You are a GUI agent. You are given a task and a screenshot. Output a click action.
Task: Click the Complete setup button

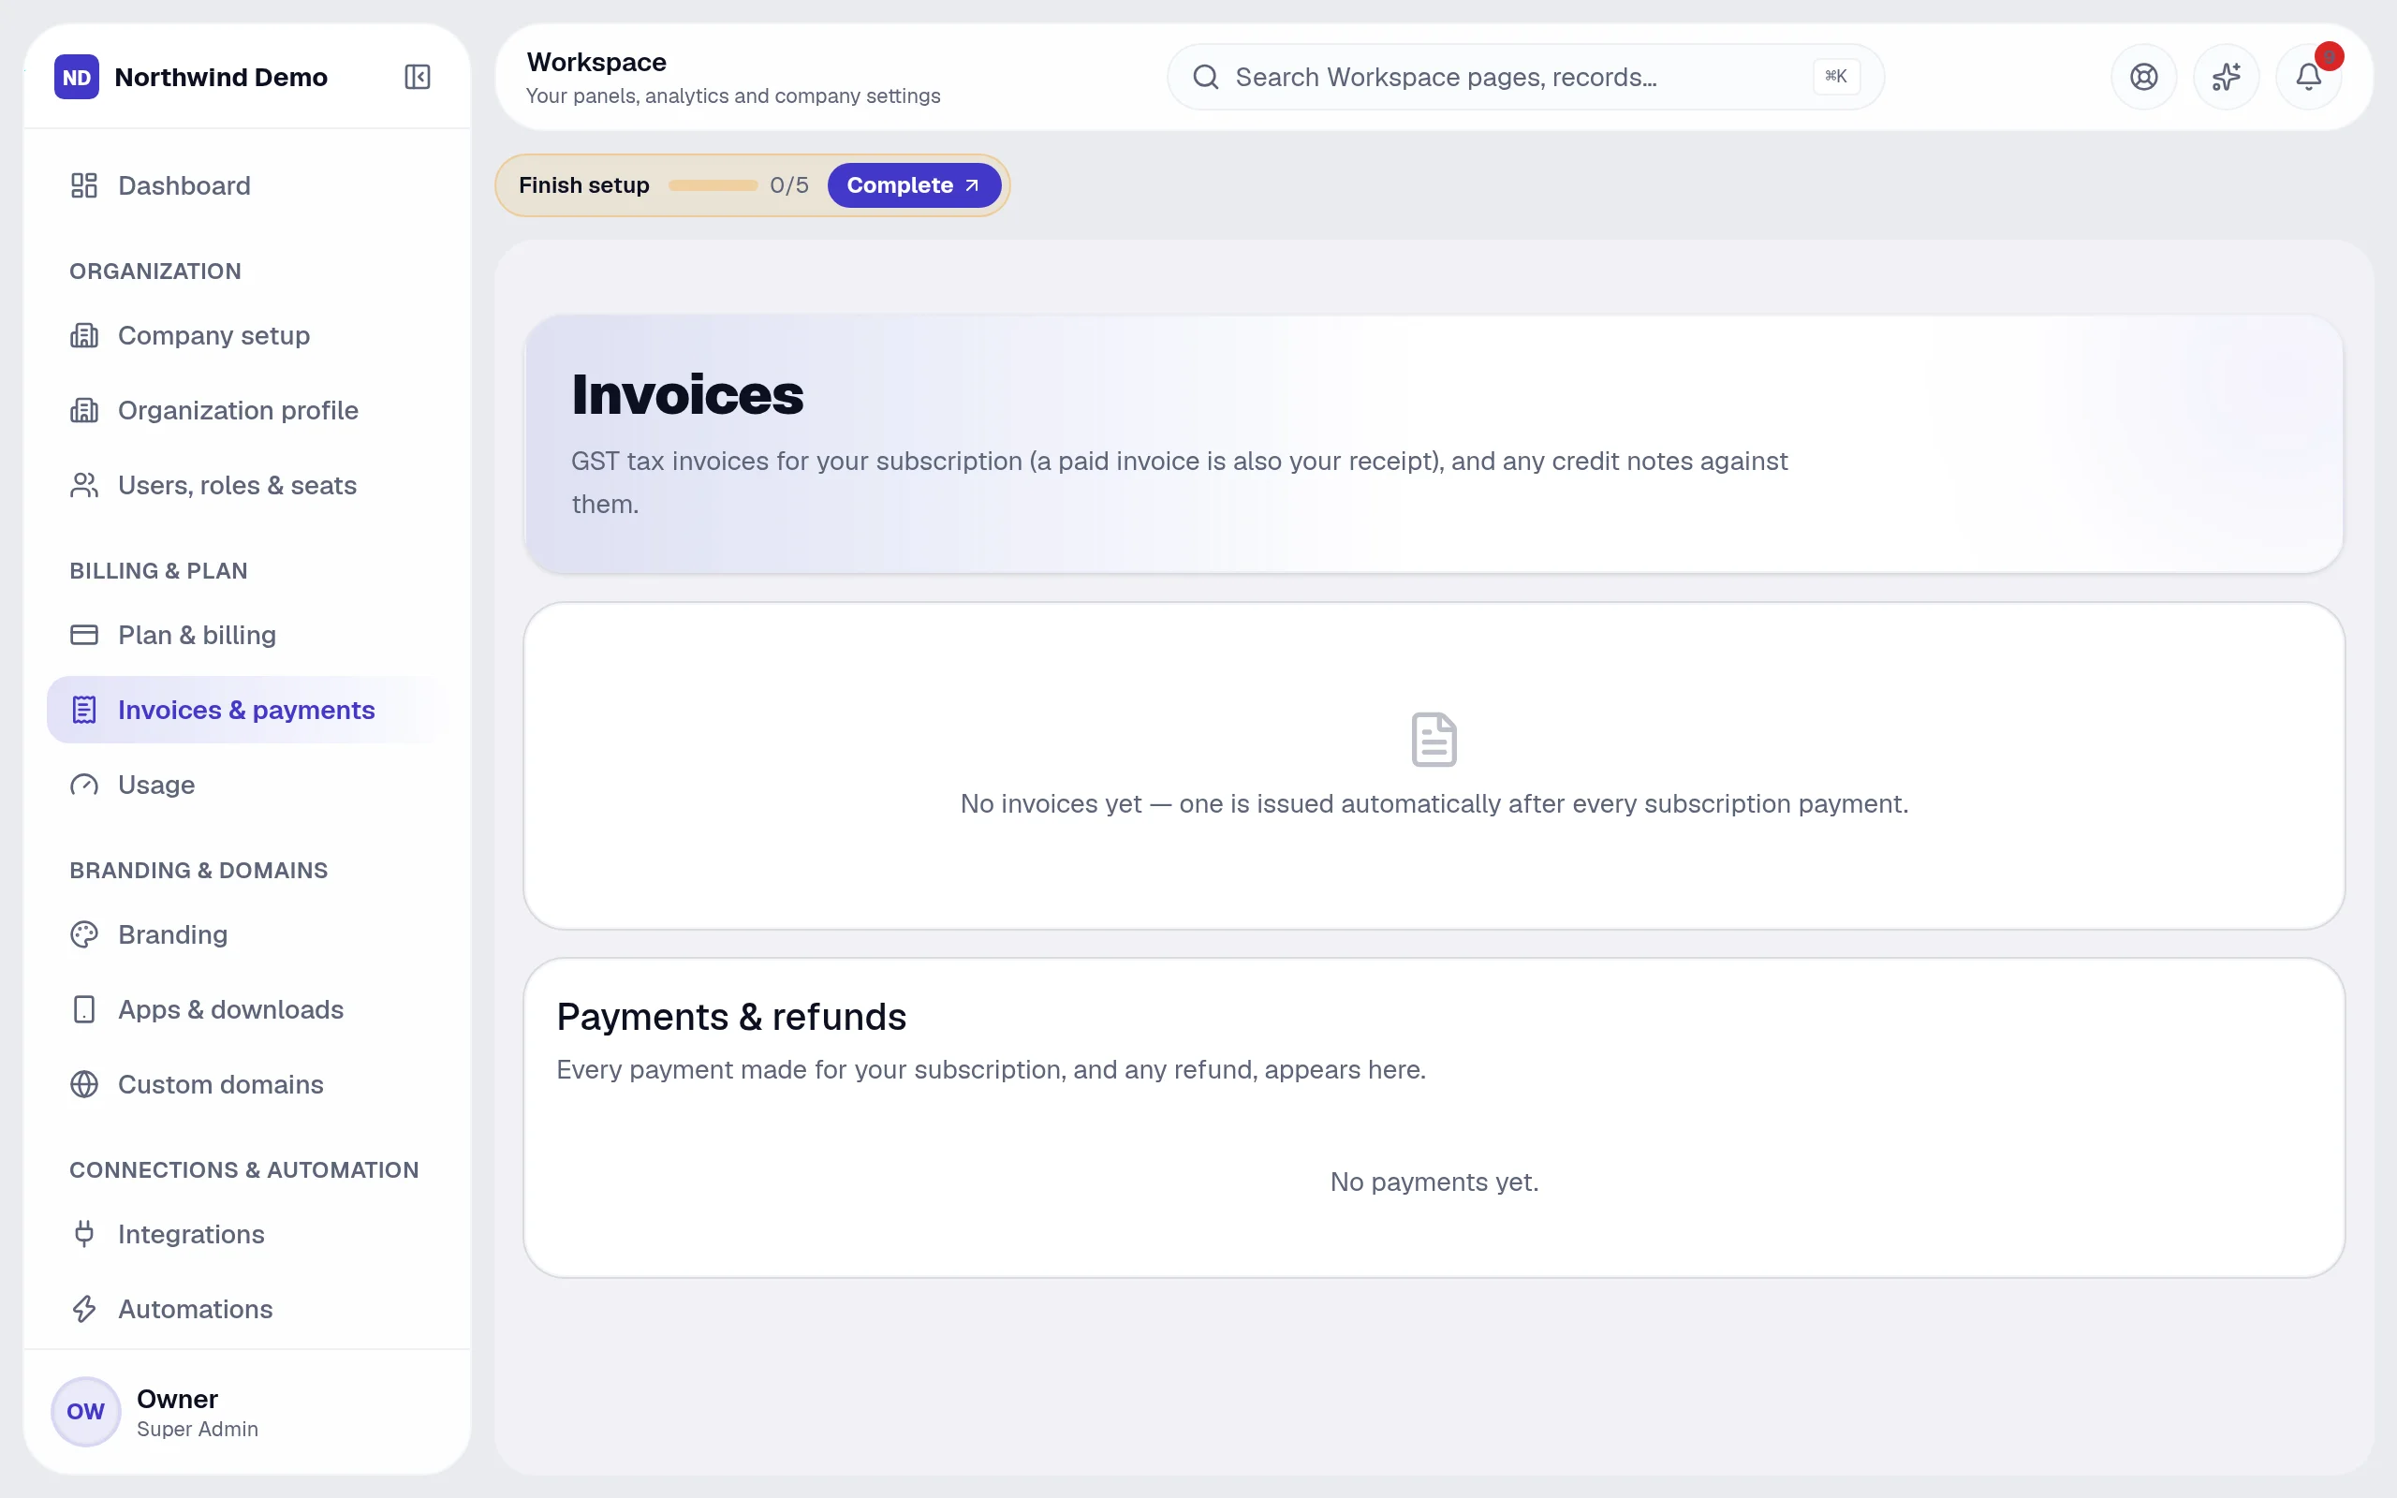(913, 185)
